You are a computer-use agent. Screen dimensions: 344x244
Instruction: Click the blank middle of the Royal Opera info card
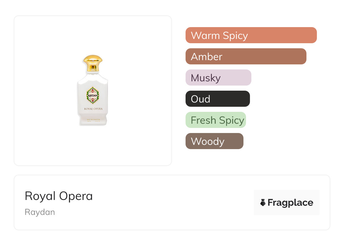(x=169, y=202)
